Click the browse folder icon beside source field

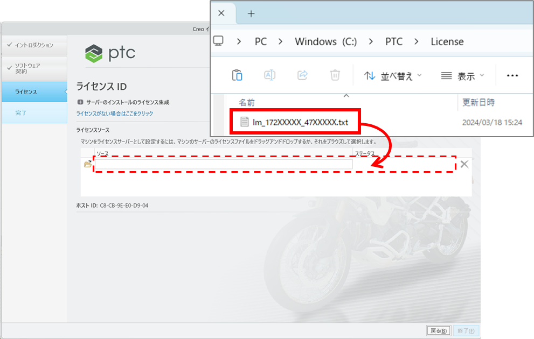click(x=88, y=164)
